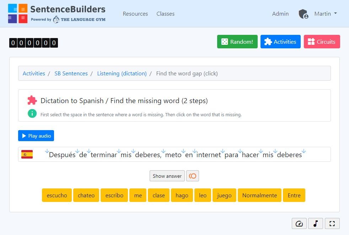
Task: Select the gap between terminar and mis
Action: point(119,151)
